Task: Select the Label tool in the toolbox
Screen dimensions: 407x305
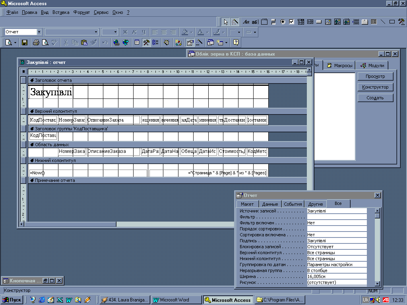Action: [x=246, y=22]
